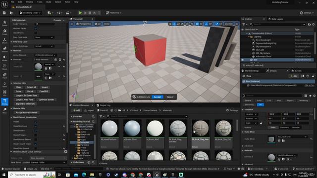
Task: Click the Save current level icon
Action: 4,13
